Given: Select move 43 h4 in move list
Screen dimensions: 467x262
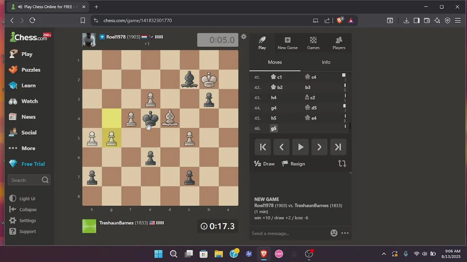Looking at the screenshot, I should pos(274,98).
